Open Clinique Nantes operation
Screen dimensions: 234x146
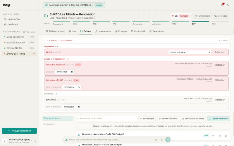click(x=19, y=48)
